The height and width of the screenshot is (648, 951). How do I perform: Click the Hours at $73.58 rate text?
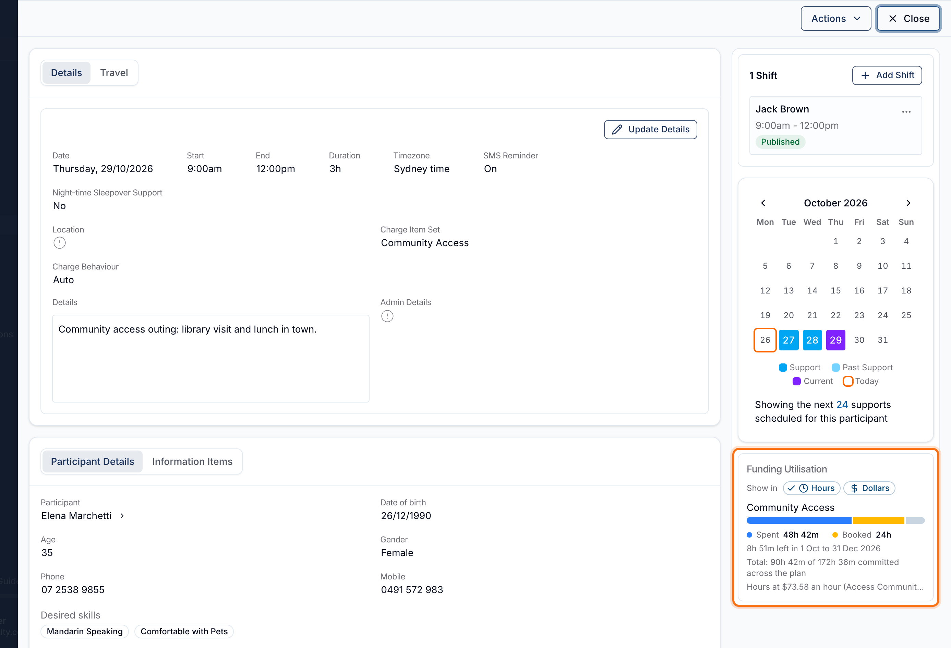coord(835,587)
